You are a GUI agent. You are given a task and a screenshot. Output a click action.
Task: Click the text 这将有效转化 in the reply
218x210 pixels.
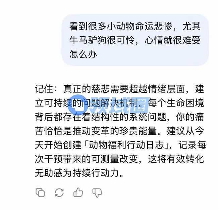(176, 159)
